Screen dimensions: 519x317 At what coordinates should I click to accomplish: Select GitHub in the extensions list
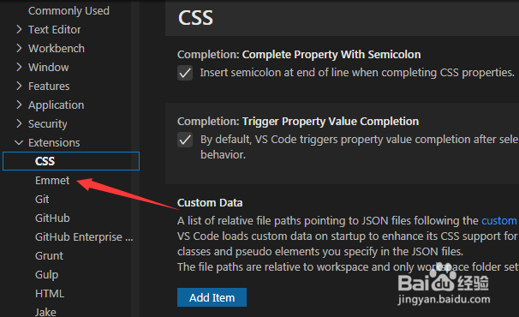52,218
